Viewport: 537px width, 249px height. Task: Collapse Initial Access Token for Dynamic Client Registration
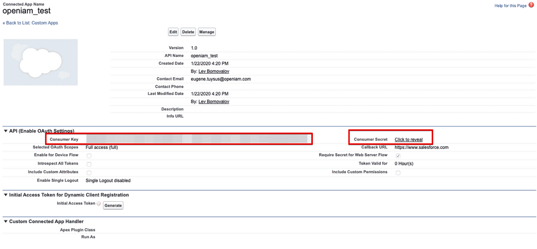tap(6, 195)
